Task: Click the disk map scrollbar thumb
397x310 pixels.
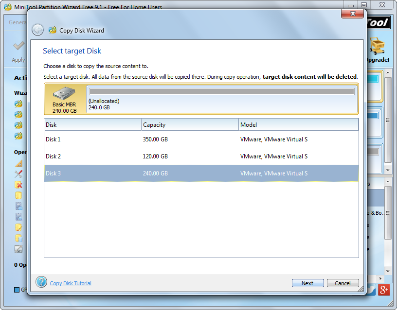Action: coord(388,120)
